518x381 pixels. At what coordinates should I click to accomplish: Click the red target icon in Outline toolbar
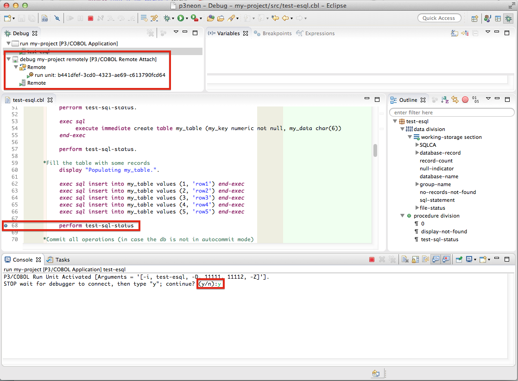465,100
